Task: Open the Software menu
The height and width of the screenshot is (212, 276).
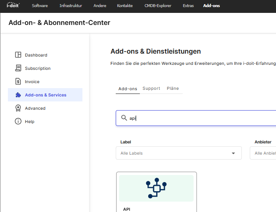Action: 40,6
